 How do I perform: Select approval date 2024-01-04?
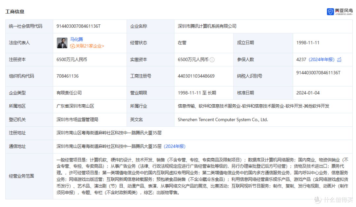(x=308, y=93)
